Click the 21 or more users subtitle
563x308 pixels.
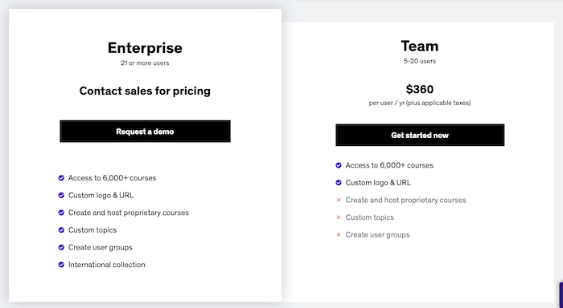click(145, 63)
